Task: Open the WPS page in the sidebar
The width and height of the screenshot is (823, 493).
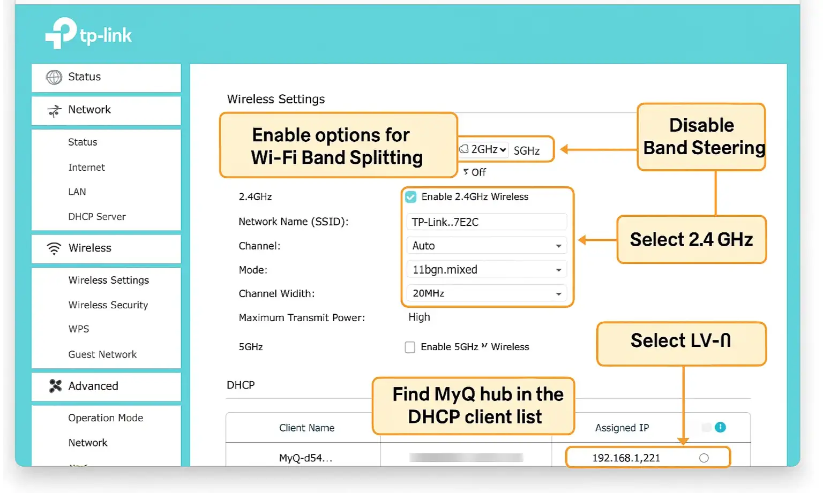Action: coord(79,329)
